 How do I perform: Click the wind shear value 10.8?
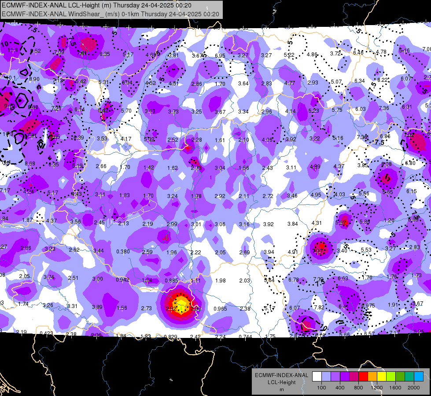click(x=13, y=50)
